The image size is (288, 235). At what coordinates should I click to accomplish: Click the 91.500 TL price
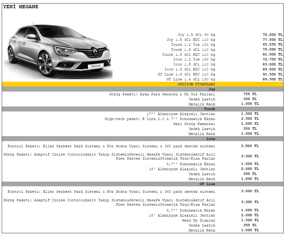tap(272, 74)
